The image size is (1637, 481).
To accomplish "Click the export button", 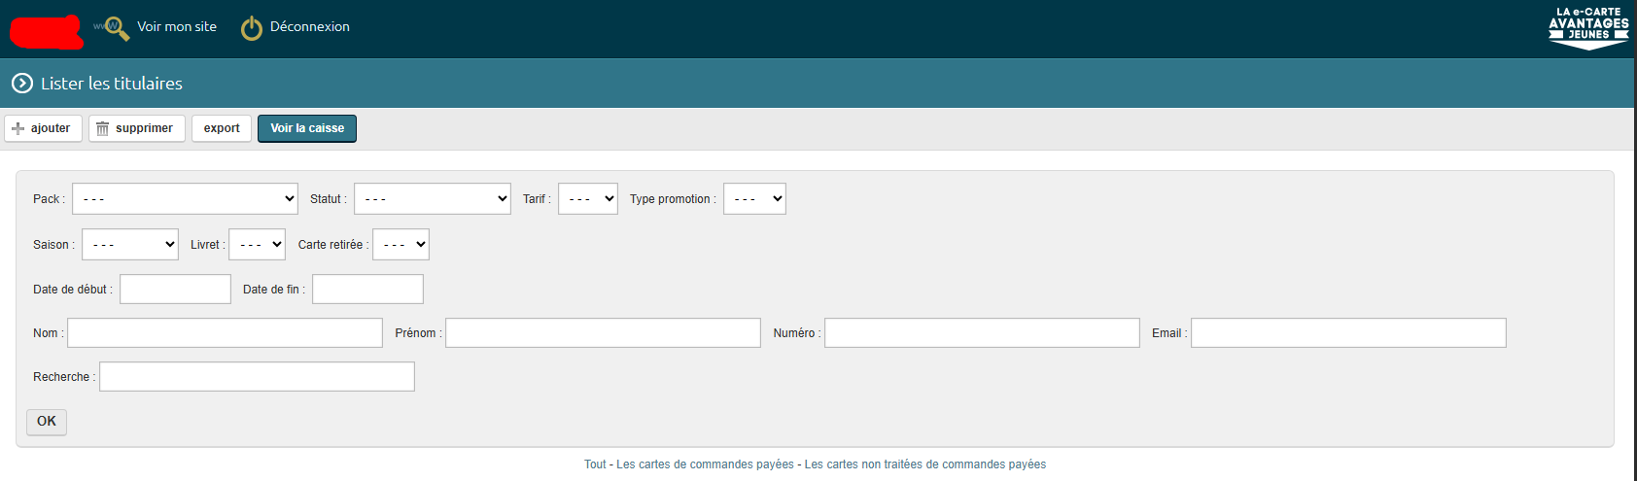I will [x=222, y=128].
